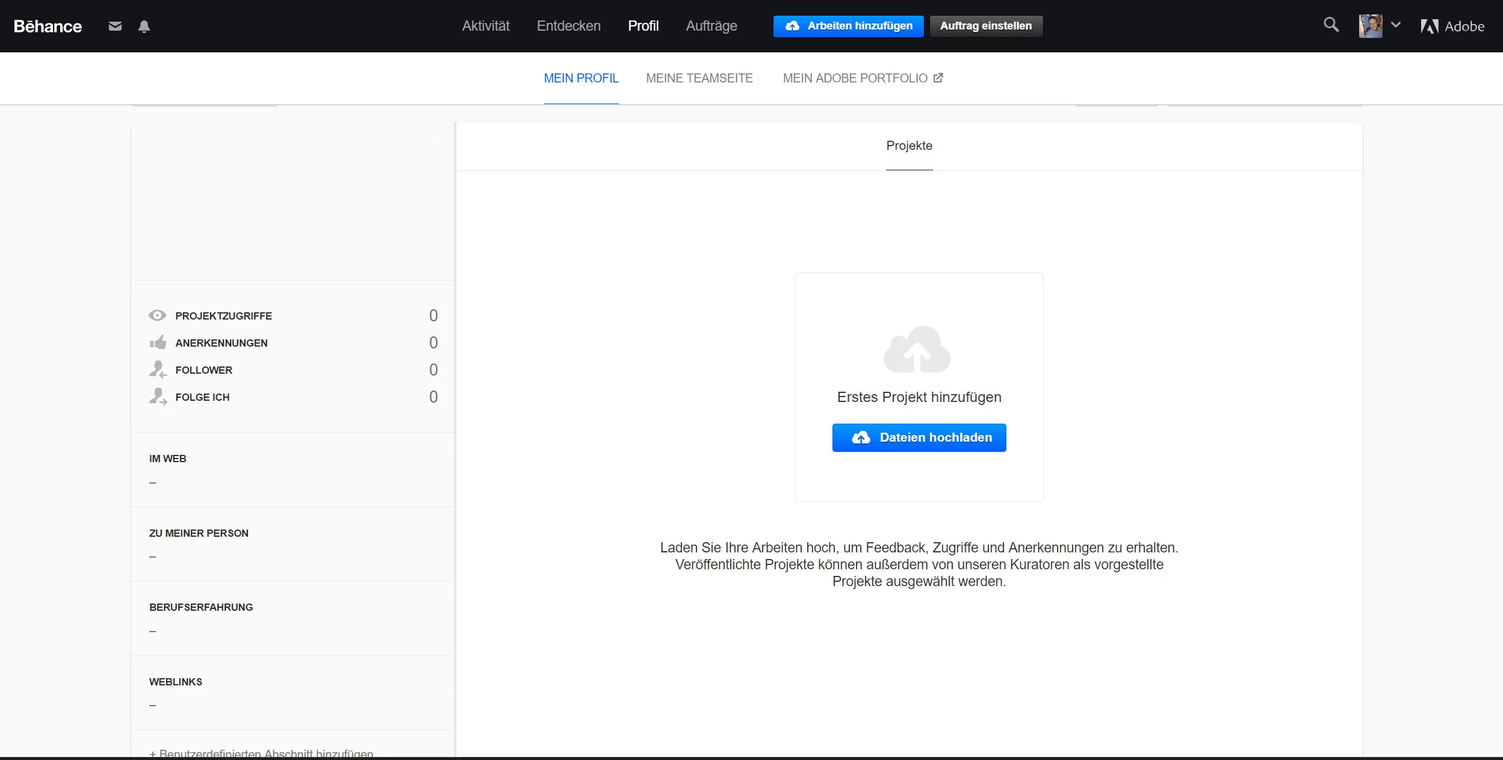Click the ZU MEINER PERSON heading
The image size is (1503, 760).
coord(199,533)
